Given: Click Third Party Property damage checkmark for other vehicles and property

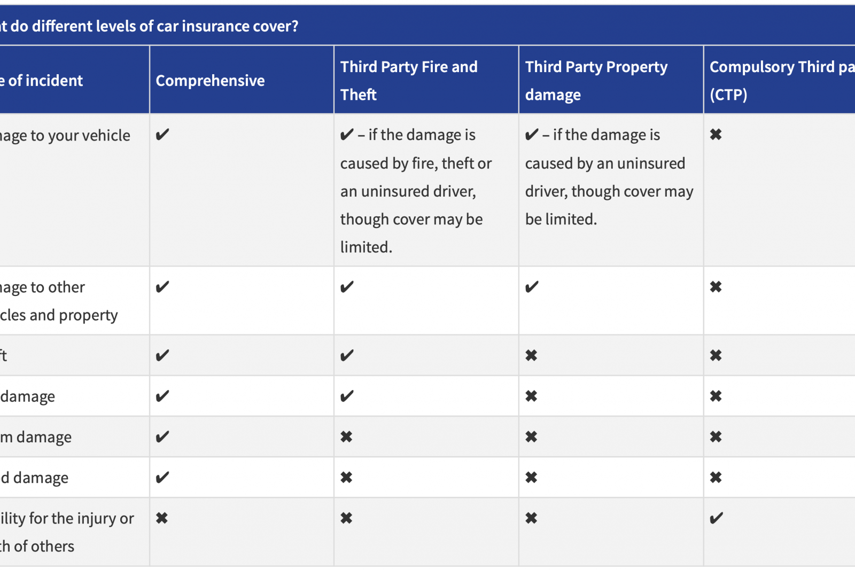Looking at the screenshot, I should click(x=532, y=287).
